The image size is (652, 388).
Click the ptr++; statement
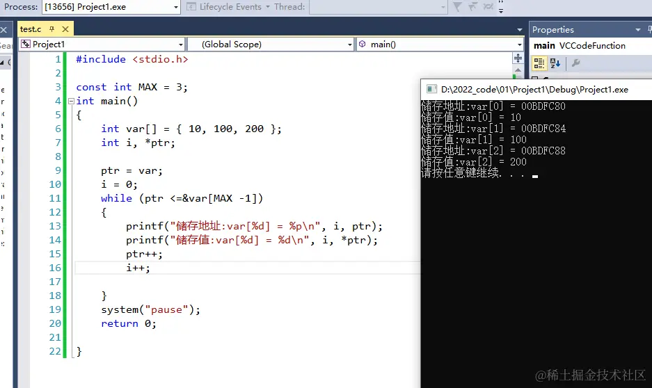[x=144, y=254]
